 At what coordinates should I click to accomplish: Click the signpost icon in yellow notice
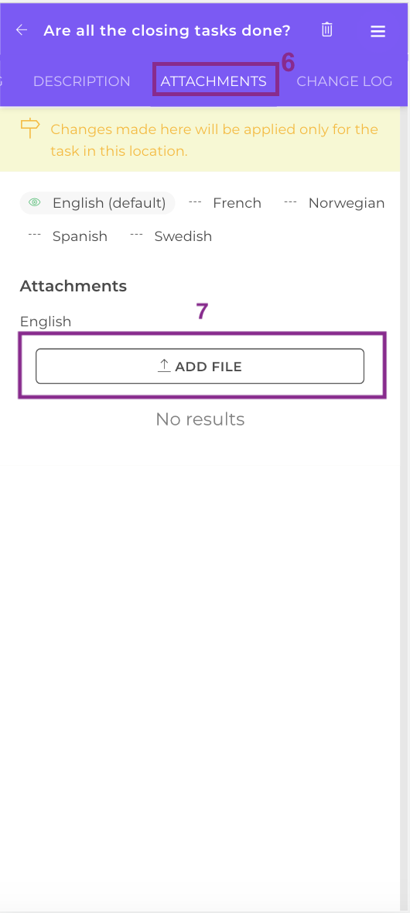(29, 128)
